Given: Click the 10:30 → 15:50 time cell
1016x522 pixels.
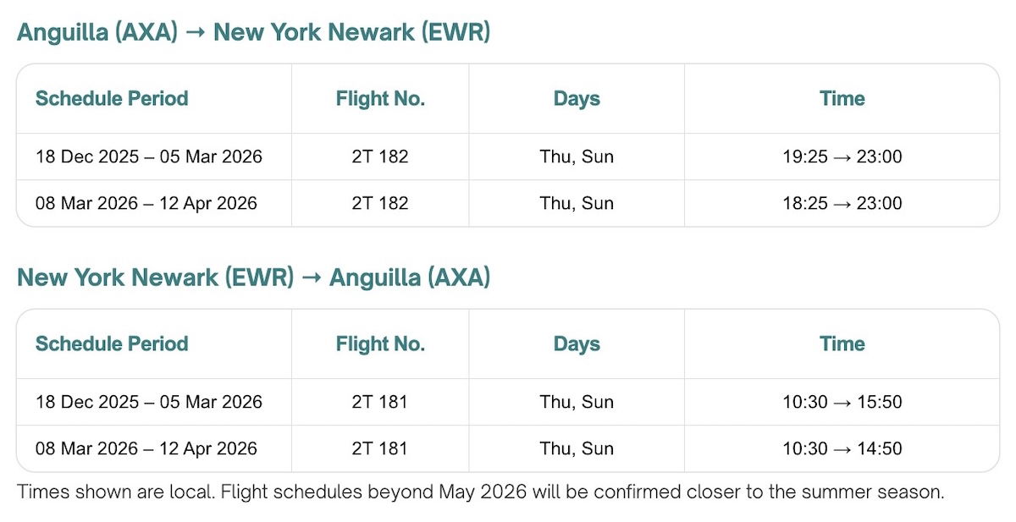Looking at the screenshot, I should (842, 402).
